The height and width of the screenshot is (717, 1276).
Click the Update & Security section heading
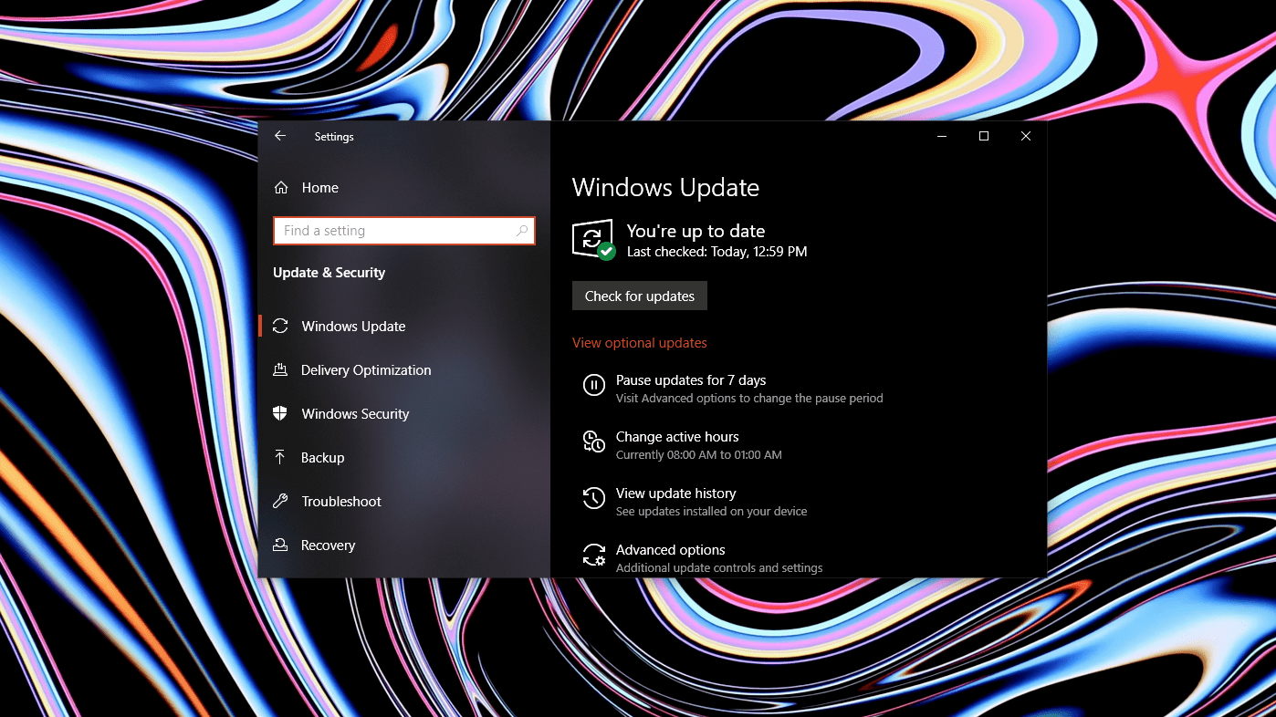click(x=329, y=273)
